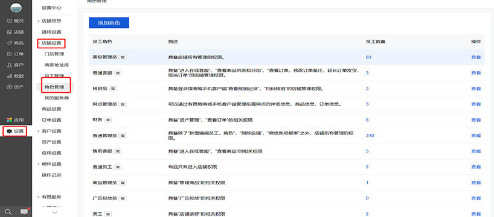Click the 设置中心 heading
The image size is (494, 217).
pos(51,8)
